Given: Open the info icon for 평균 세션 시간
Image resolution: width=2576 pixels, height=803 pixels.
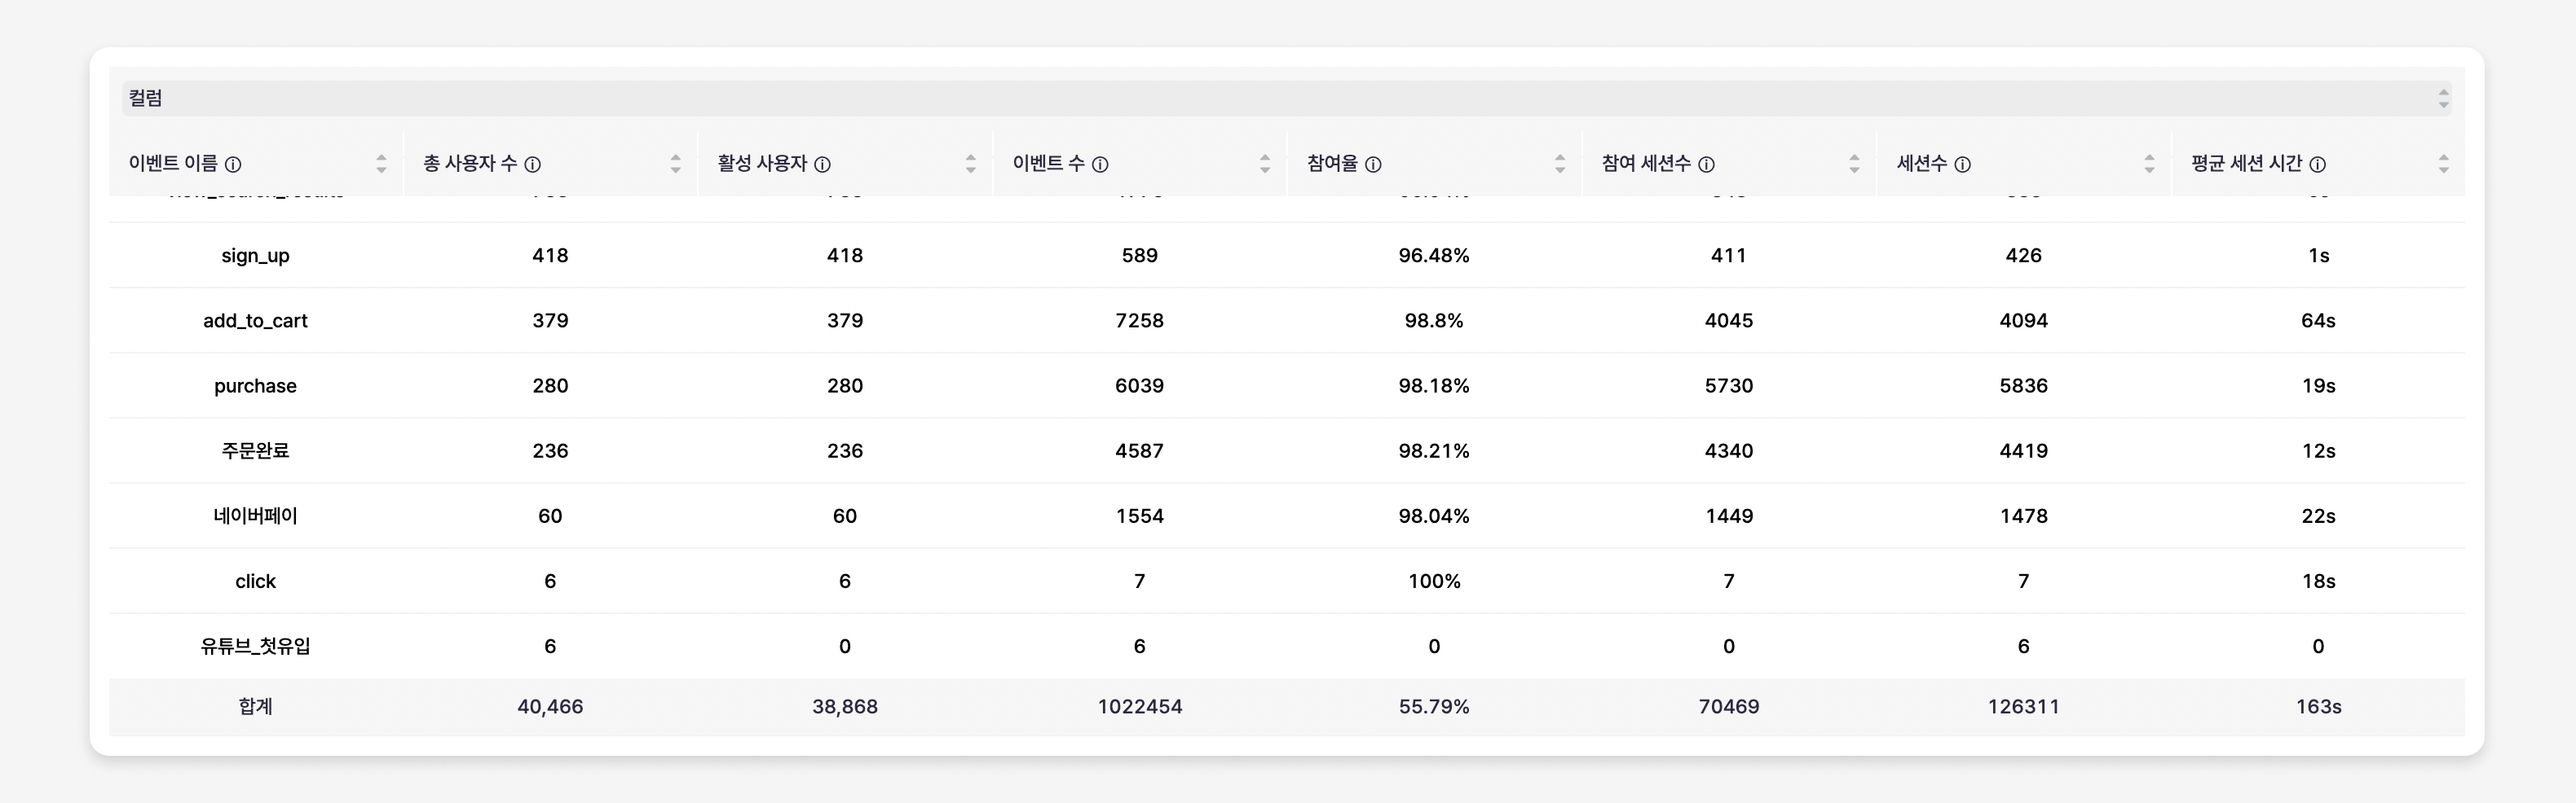Looking at the screenshot, I should tap(2318, 164).
